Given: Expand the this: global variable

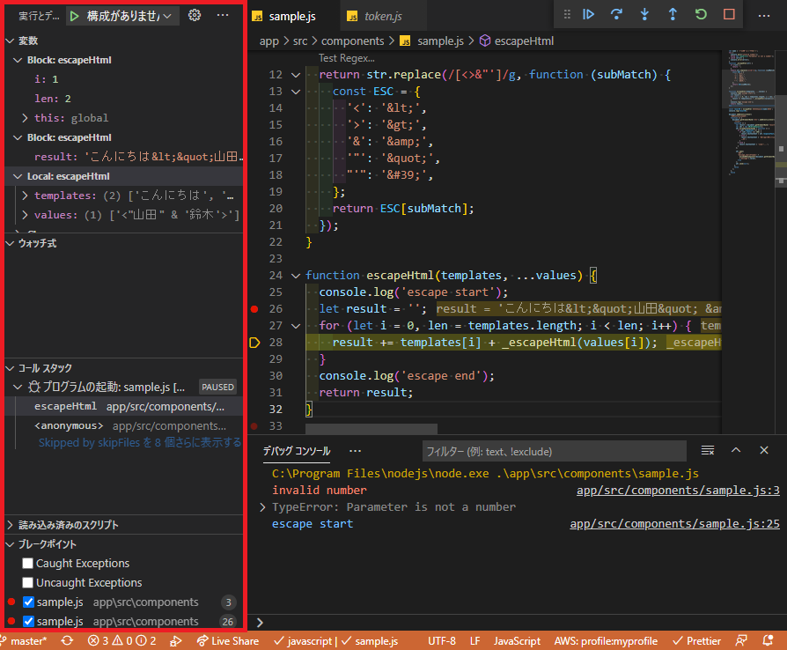Looking at the screenshot, I should [26, 118].
